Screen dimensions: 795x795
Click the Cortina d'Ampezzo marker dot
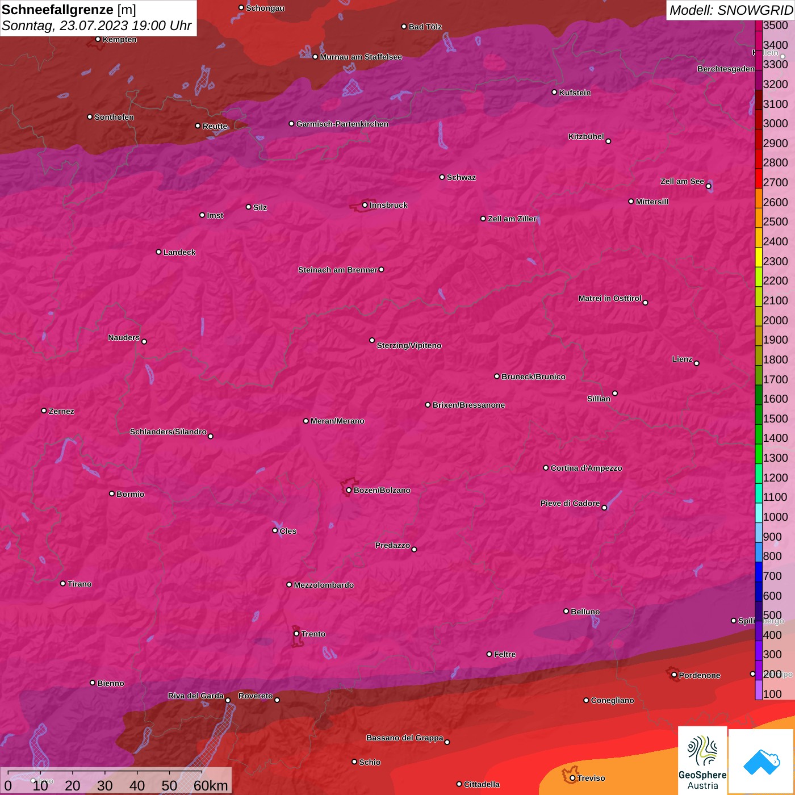tap(546, 468)
